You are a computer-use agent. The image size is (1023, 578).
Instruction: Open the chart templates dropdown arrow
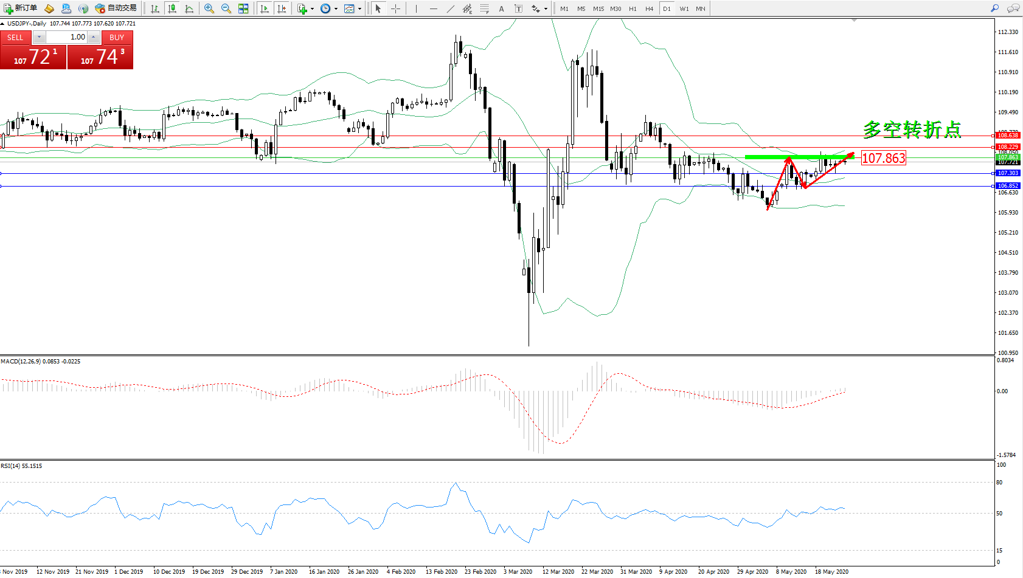359,9
